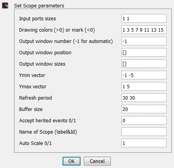Click the Auto Scale 0/1 label
The height and width of the screenshot is (168, 174).
36,143
